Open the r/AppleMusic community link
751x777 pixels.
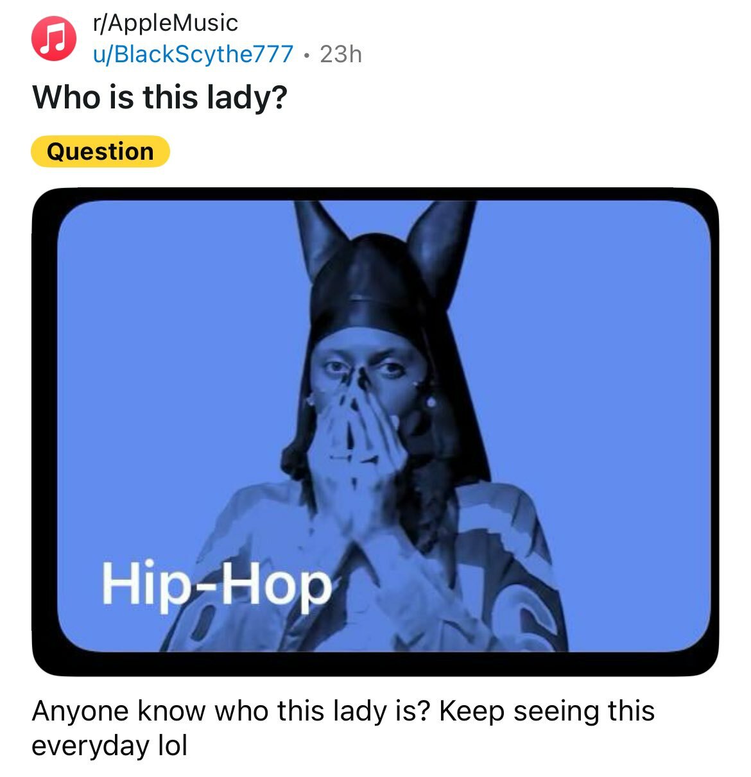coord(165,23)
